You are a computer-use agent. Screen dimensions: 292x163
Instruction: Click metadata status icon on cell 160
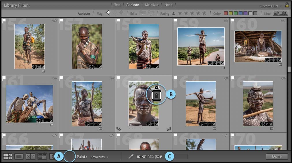283,21
